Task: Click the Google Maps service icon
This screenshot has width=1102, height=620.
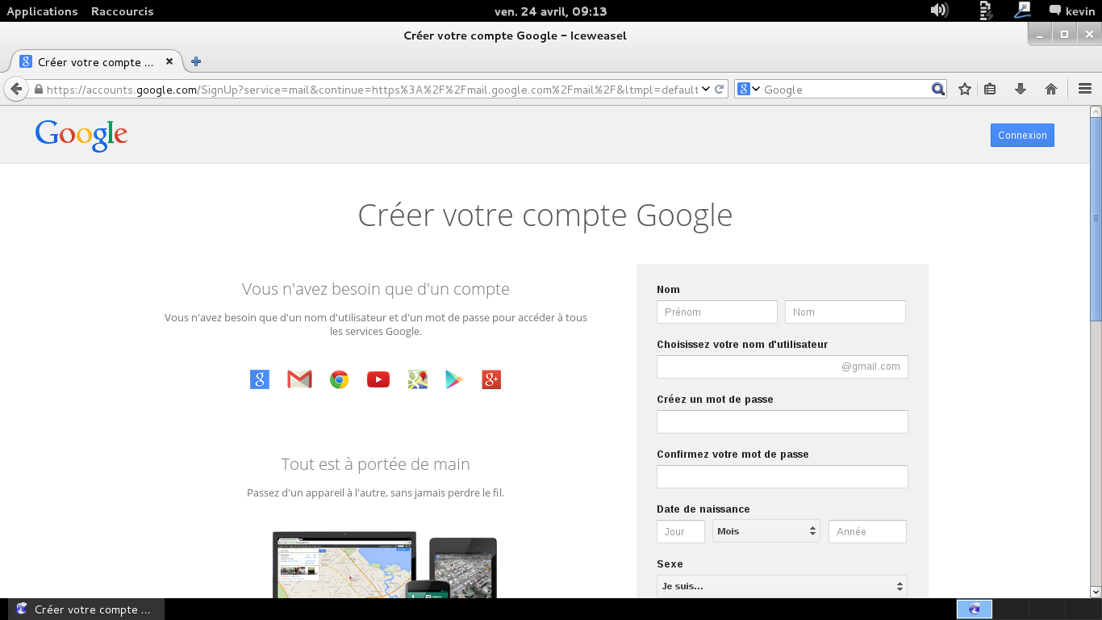Action: (417, 379)
